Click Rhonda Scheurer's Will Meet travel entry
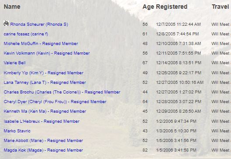Viewport: 231px width, 159px height. point(221,24)
